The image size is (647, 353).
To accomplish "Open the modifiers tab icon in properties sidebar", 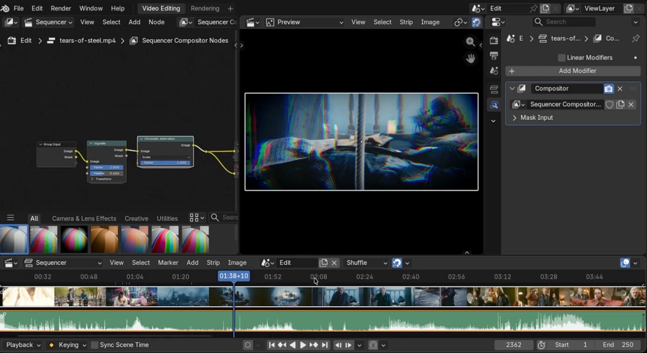I will click(494, 105).
